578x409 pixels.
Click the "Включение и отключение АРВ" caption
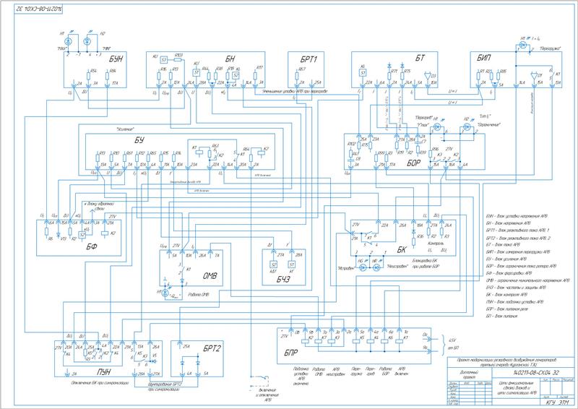[x=267, y=395]
